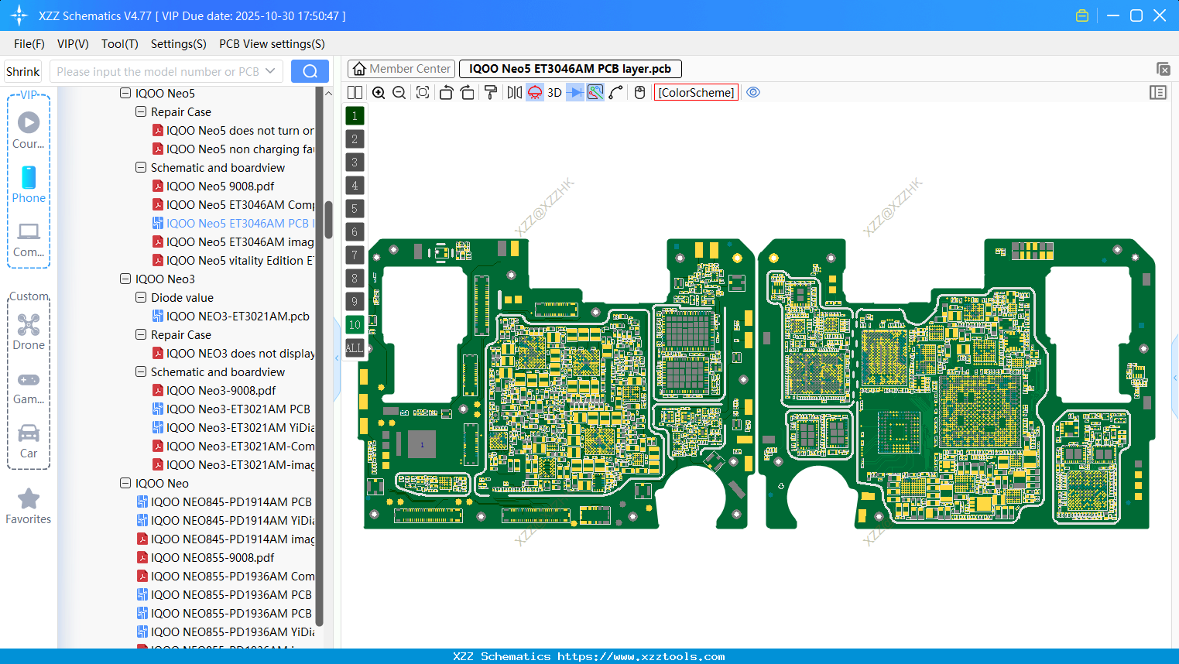Open IQOO Neo5 9008.pdf
The image size is (1179, 664).
pyautogui.click(x=220, y=187)
